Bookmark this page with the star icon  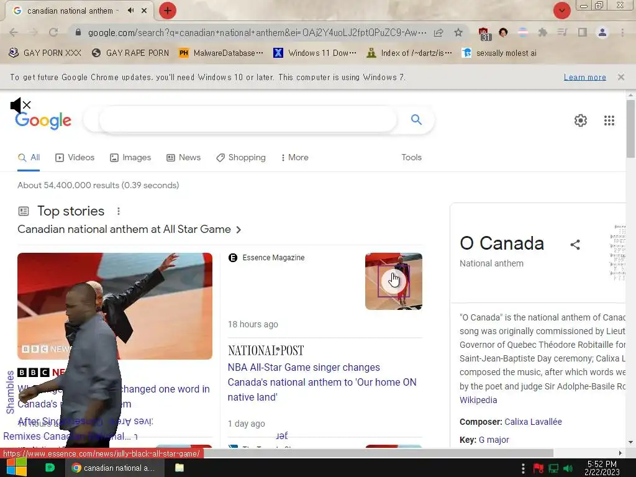click(458, 32)
